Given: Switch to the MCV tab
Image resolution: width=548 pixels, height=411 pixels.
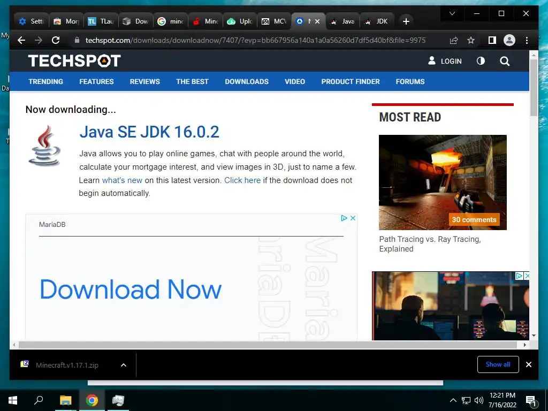Looking at the screenshot, I should [x=275, y=21].
